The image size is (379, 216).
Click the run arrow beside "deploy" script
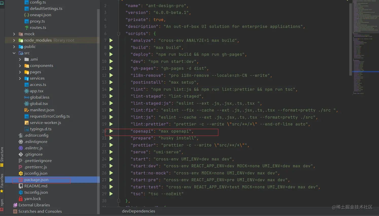coord(111,54)
